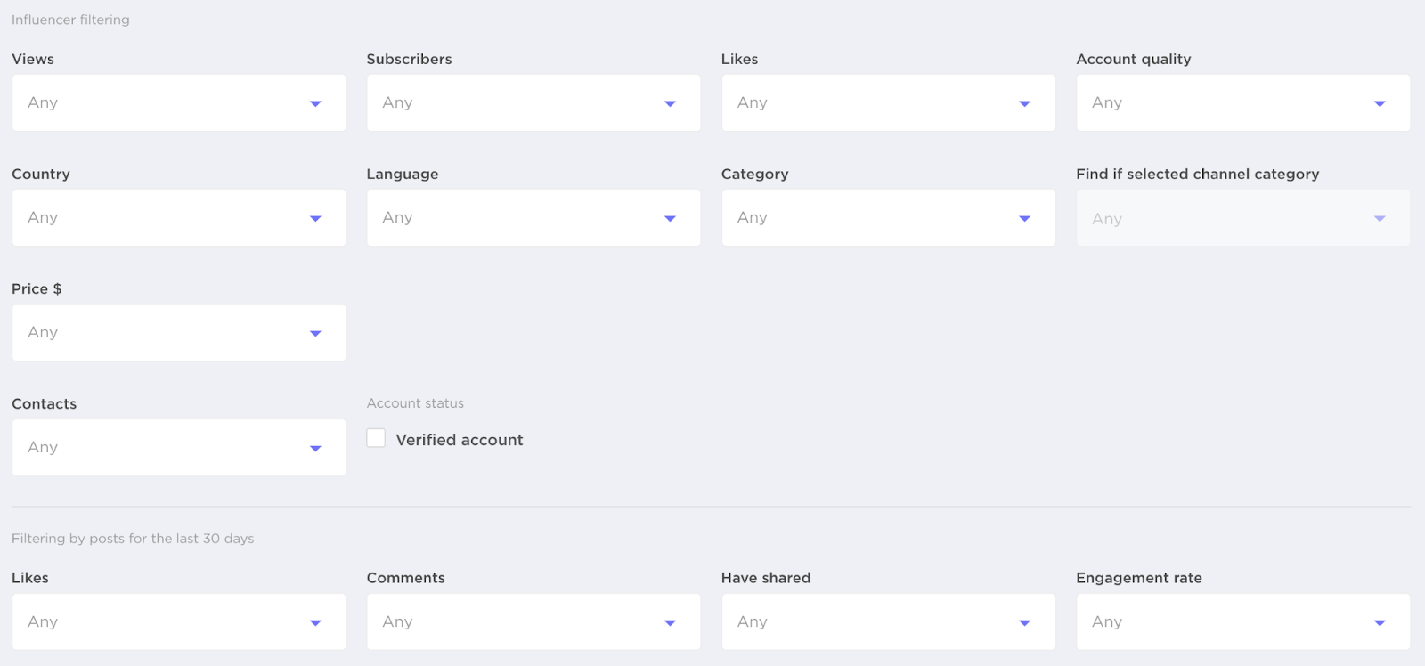Viewport: 1425px width, 666px height.
Task: Click the disabled channel category dropdown
Action: (1243, 218)
